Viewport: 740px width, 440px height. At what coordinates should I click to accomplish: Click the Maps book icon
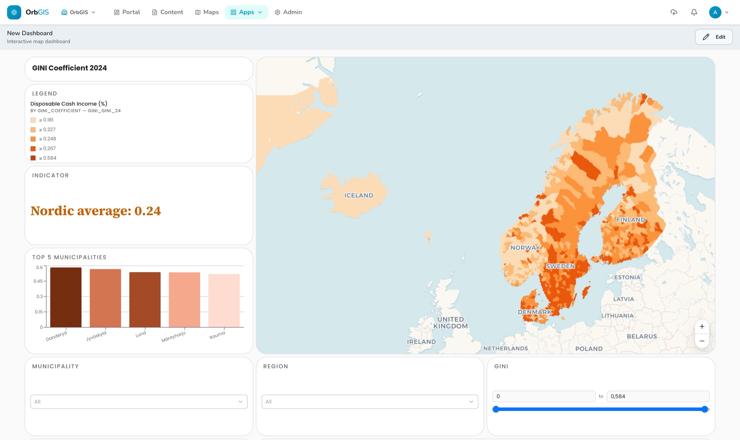click(x=198, y=12)
